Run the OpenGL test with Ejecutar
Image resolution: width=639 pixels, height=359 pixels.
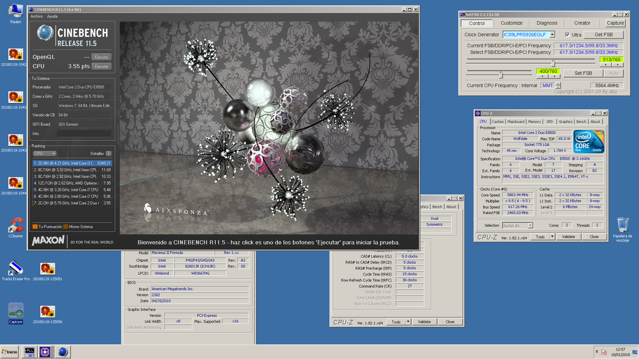tap(101, 57)
